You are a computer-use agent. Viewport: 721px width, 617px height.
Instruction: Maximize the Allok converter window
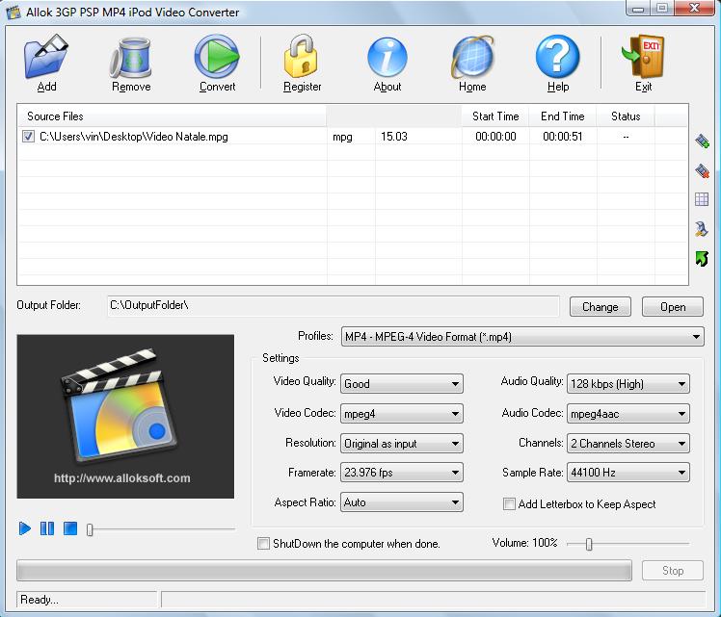(x=662, y=9)
